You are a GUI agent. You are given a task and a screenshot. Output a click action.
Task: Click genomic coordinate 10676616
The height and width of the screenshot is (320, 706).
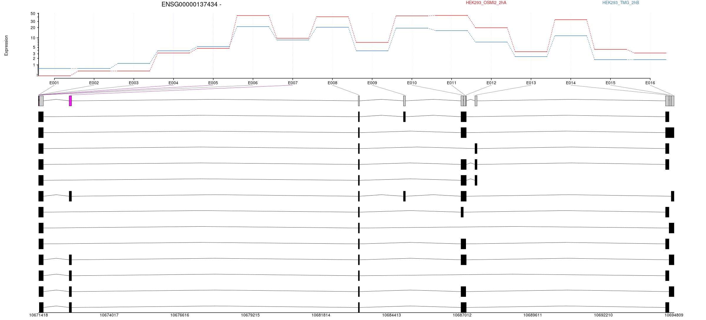tap(180, 315)
